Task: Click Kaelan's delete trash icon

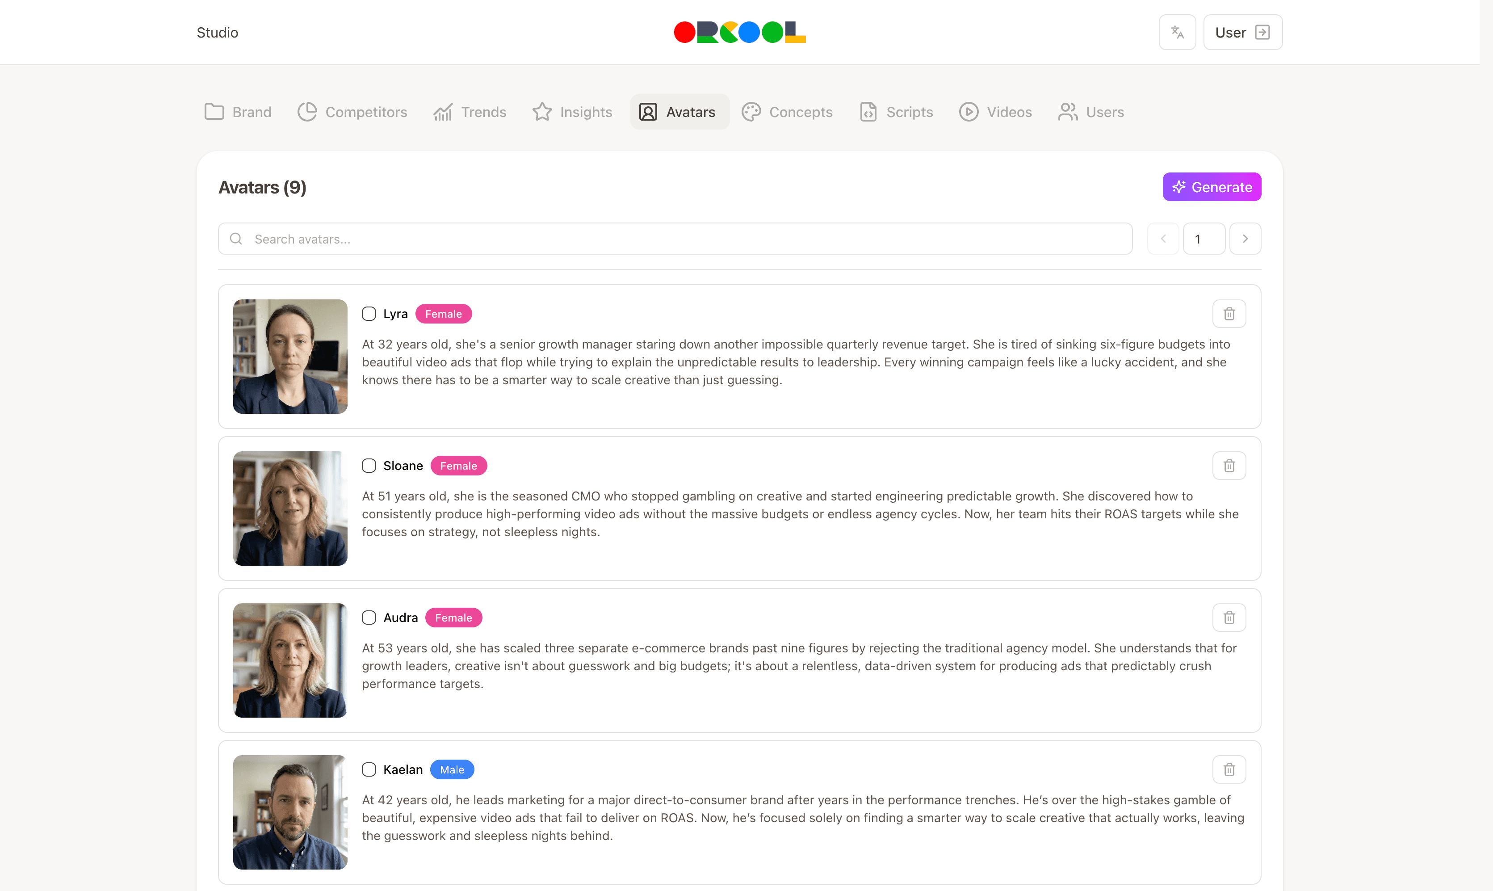Action: coord(1229,770)
